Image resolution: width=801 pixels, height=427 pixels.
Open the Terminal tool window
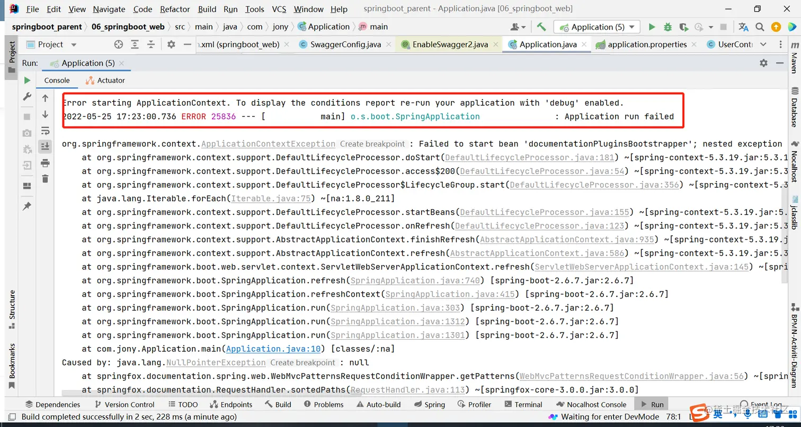pos(523,404)
